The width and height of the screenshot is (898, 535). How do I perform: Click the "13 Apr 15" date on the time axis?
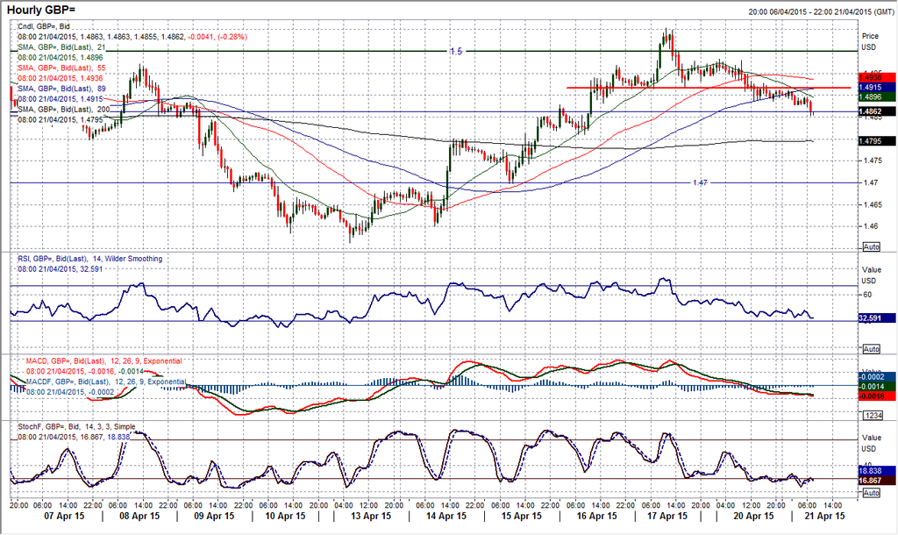tap(371, 516)
